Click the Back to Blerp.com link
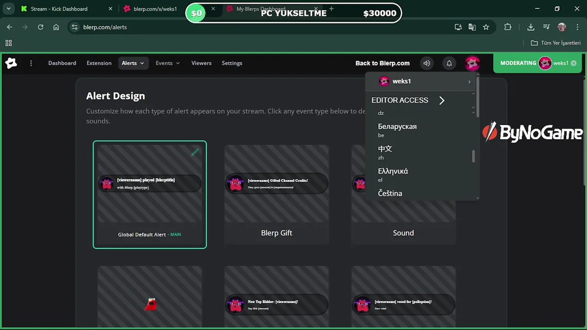 tap(382, 63)
